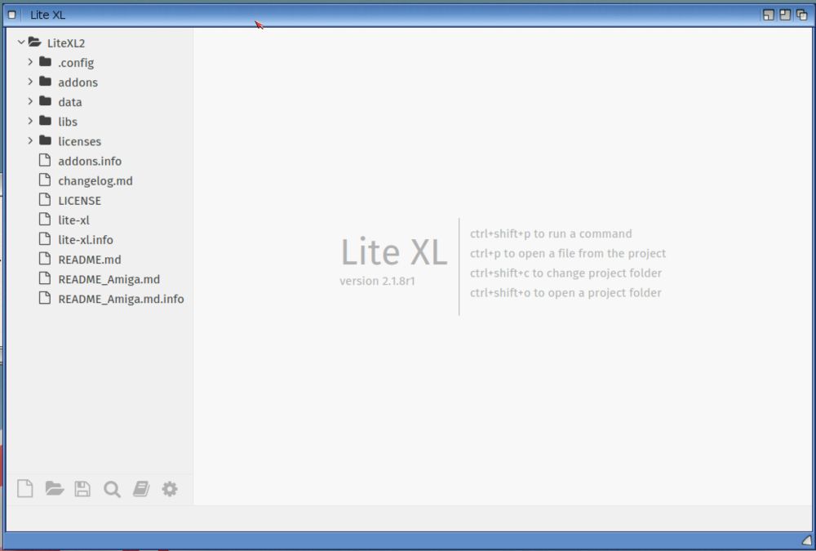
Task: Open search with the magnifying glass icon
Action: pyautogui.click(x=112, y=489)
